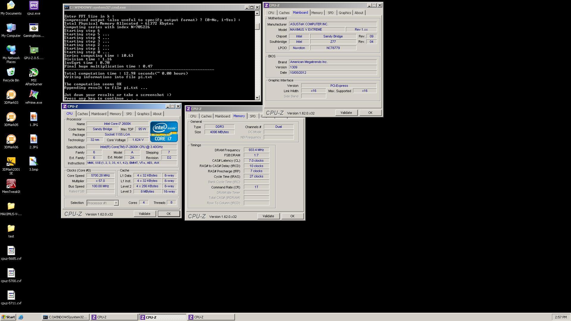This screenshot has width=571, height=321.
Task: Click the BIOS date 10/05/2012 field
Action: (333, 73)
